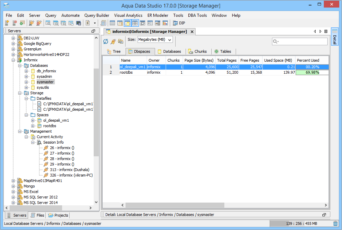Toggle the highlighted grid window toolbar icon
The image size is (342, 230).
click(x=135, y=23)
